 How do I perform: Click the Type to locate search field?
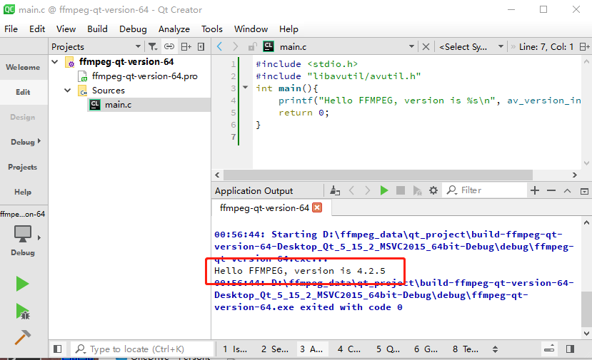[x=144, y=349]
